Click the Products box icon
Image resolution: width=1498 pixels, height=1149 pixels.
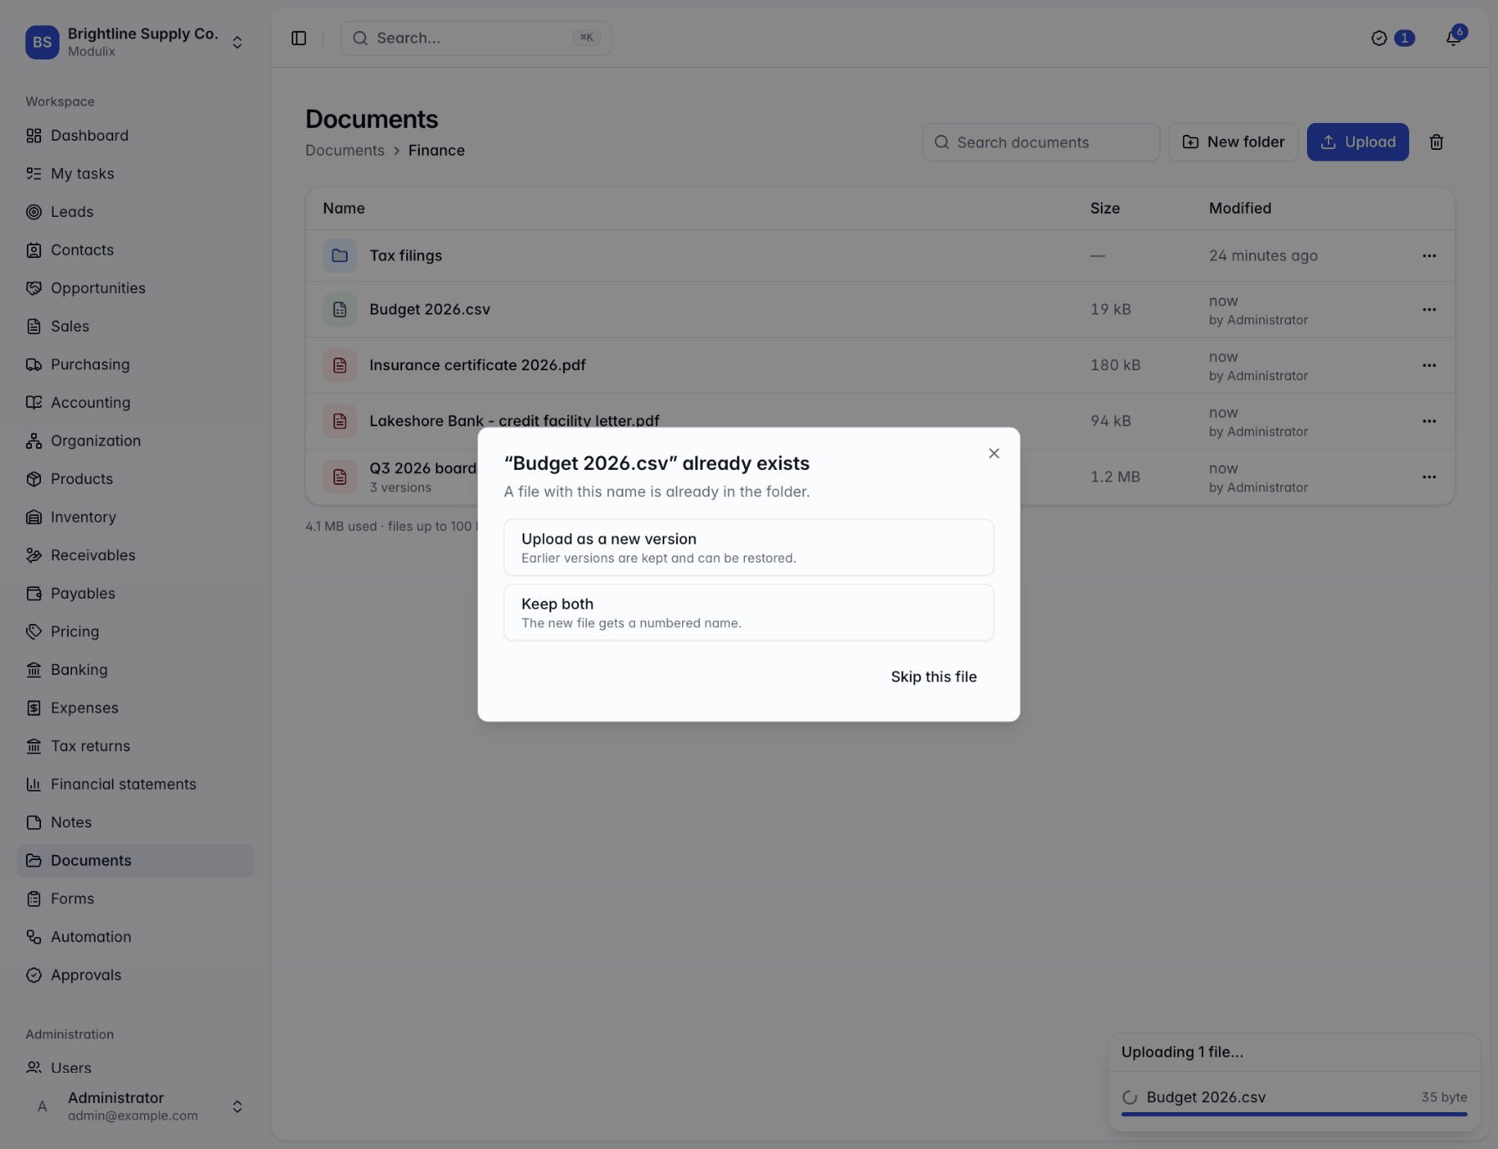click(x=34, y=479)
